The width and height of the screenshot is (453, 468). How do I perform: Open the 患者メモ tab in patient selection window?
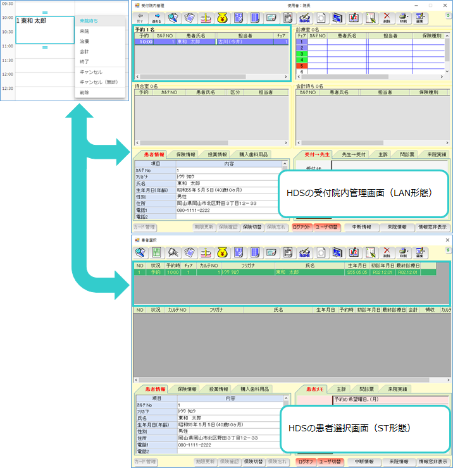(314, 389)
